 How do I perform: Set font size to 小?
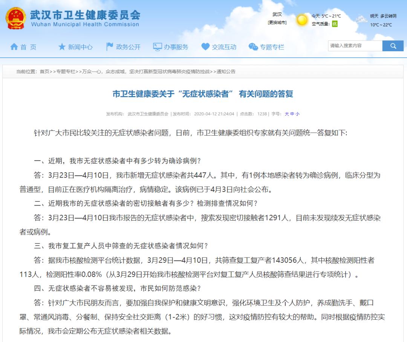297,114
